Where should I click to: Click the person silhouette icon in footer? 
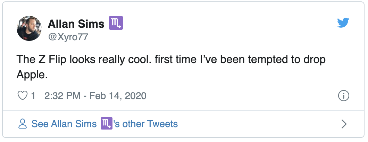23,124
